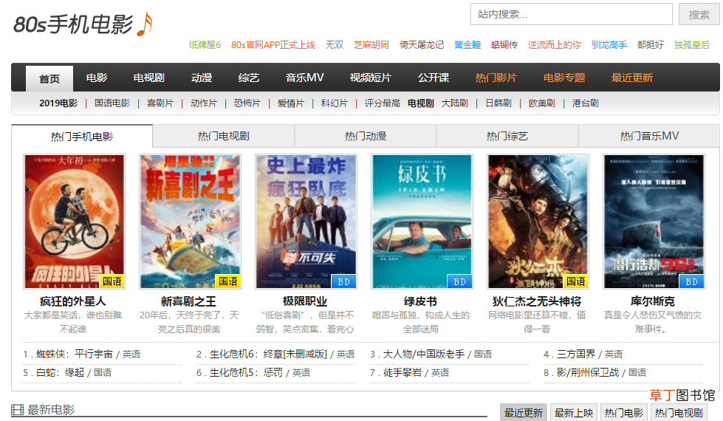Open the 三方国界 list entry
The image size is (723, 421).
[x=576, y=354]
